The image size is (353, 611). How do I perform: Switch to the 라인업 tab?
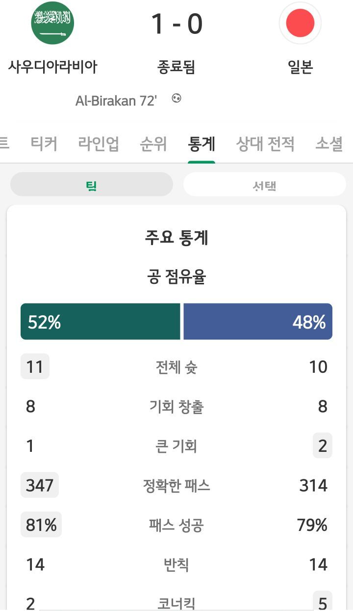99,144
